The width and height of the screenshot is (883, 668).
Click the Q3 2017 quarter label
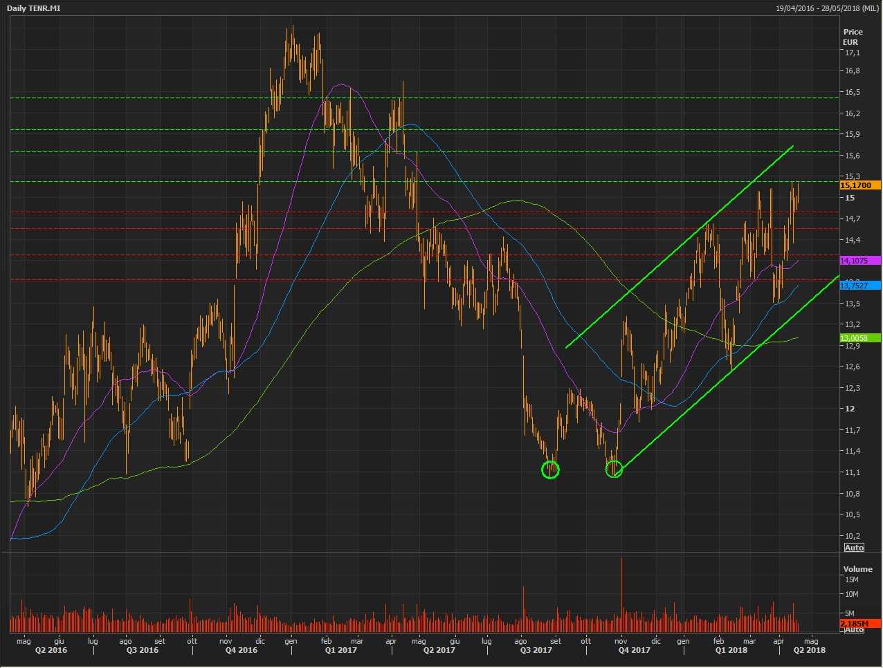(x=536, y=650)
